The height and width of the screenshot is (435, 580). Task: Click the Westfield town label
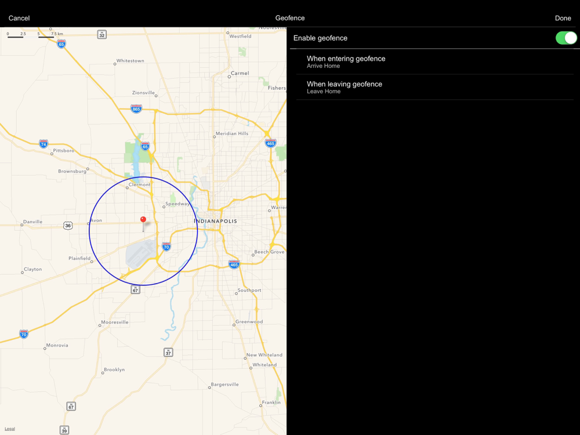tap(240, 36)
